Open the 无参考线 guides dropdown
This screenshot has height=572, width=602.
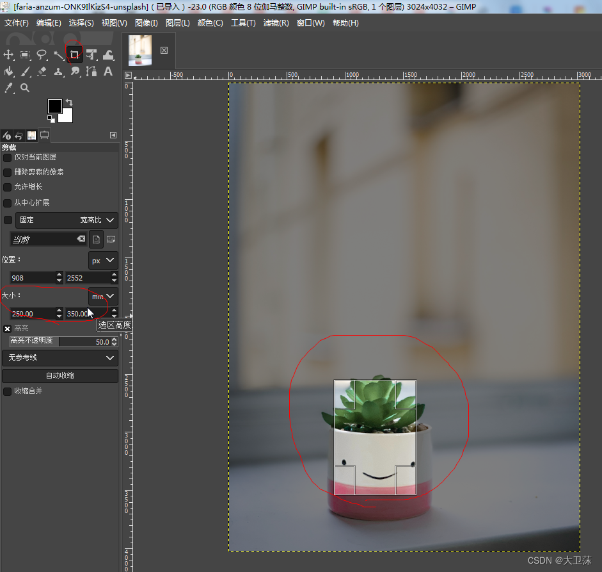[x=60, y=357]
